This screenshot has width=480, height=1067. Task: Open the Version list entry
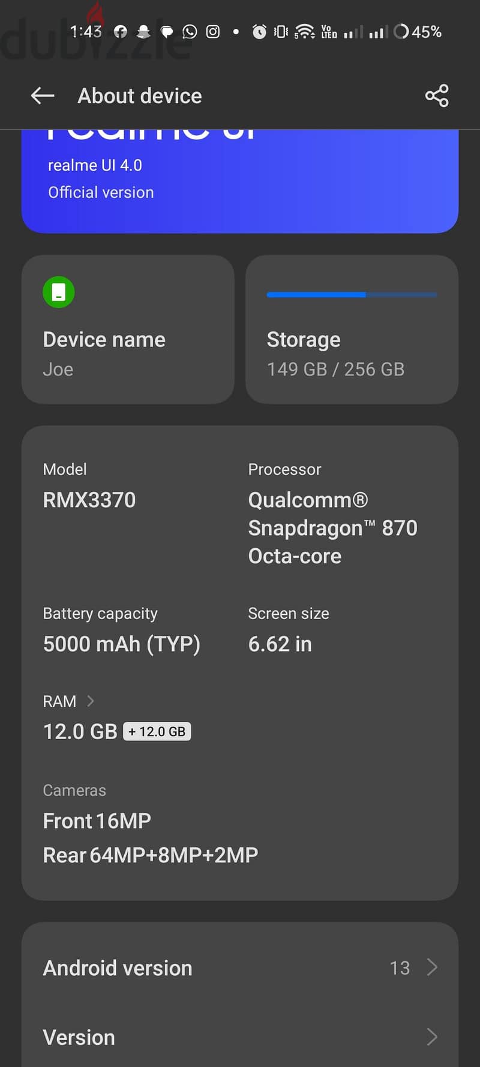click(240, 1036)
